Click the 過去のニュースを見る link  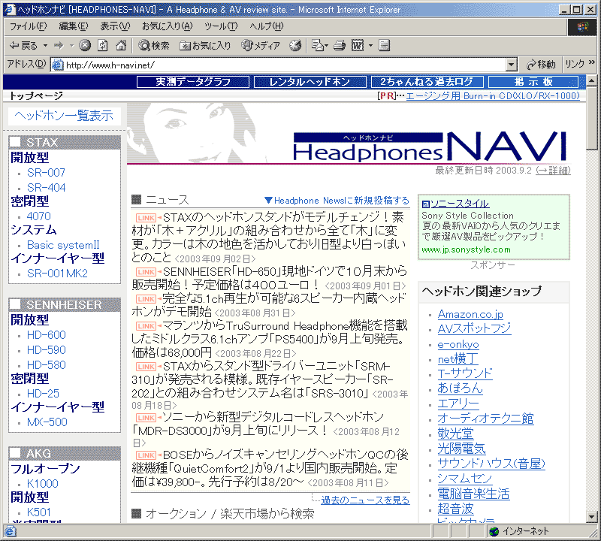[365, 500]
